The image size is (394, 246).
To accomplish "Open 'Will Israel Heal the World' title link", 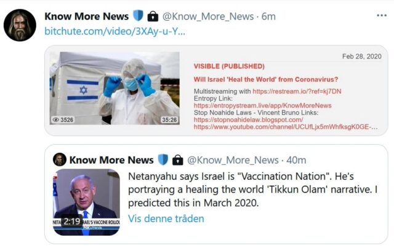I will click(x=266, y=79).
